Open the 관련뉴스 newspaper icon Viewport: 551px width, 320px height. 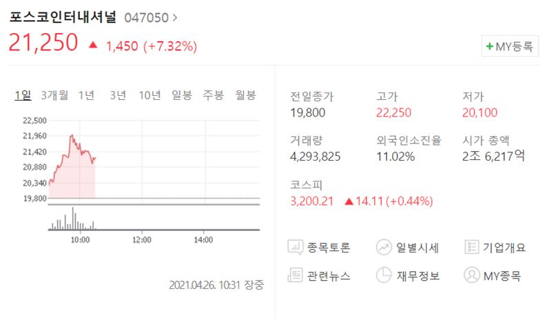[x=295, y=275]
